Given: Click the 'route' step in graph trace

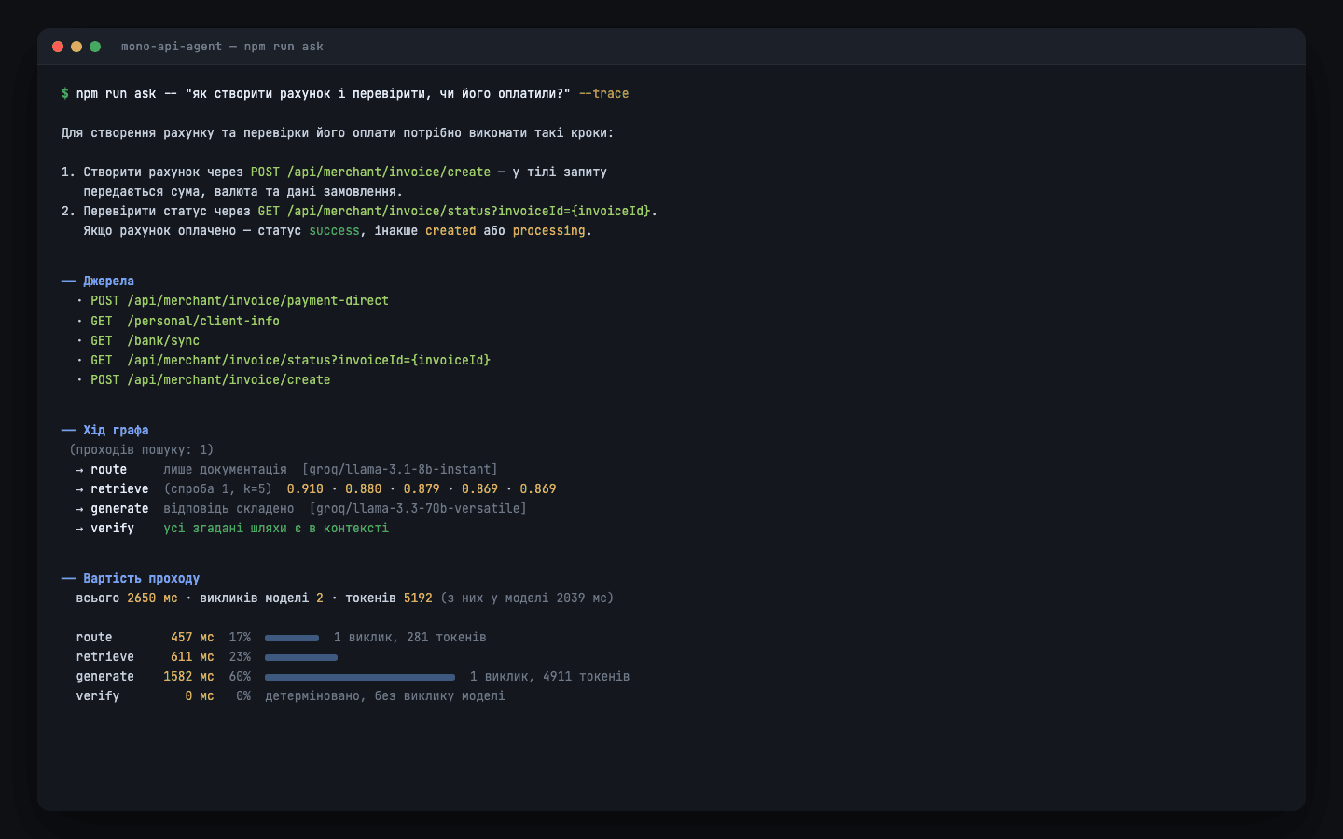Looking at the screenshot, I should [x=108, y=470].
